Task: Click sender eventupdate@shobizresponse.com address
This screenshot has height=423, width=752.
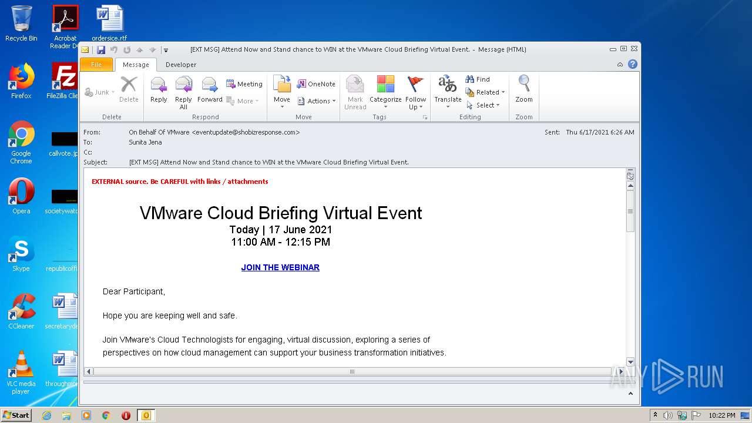Action: click(246, 132)
